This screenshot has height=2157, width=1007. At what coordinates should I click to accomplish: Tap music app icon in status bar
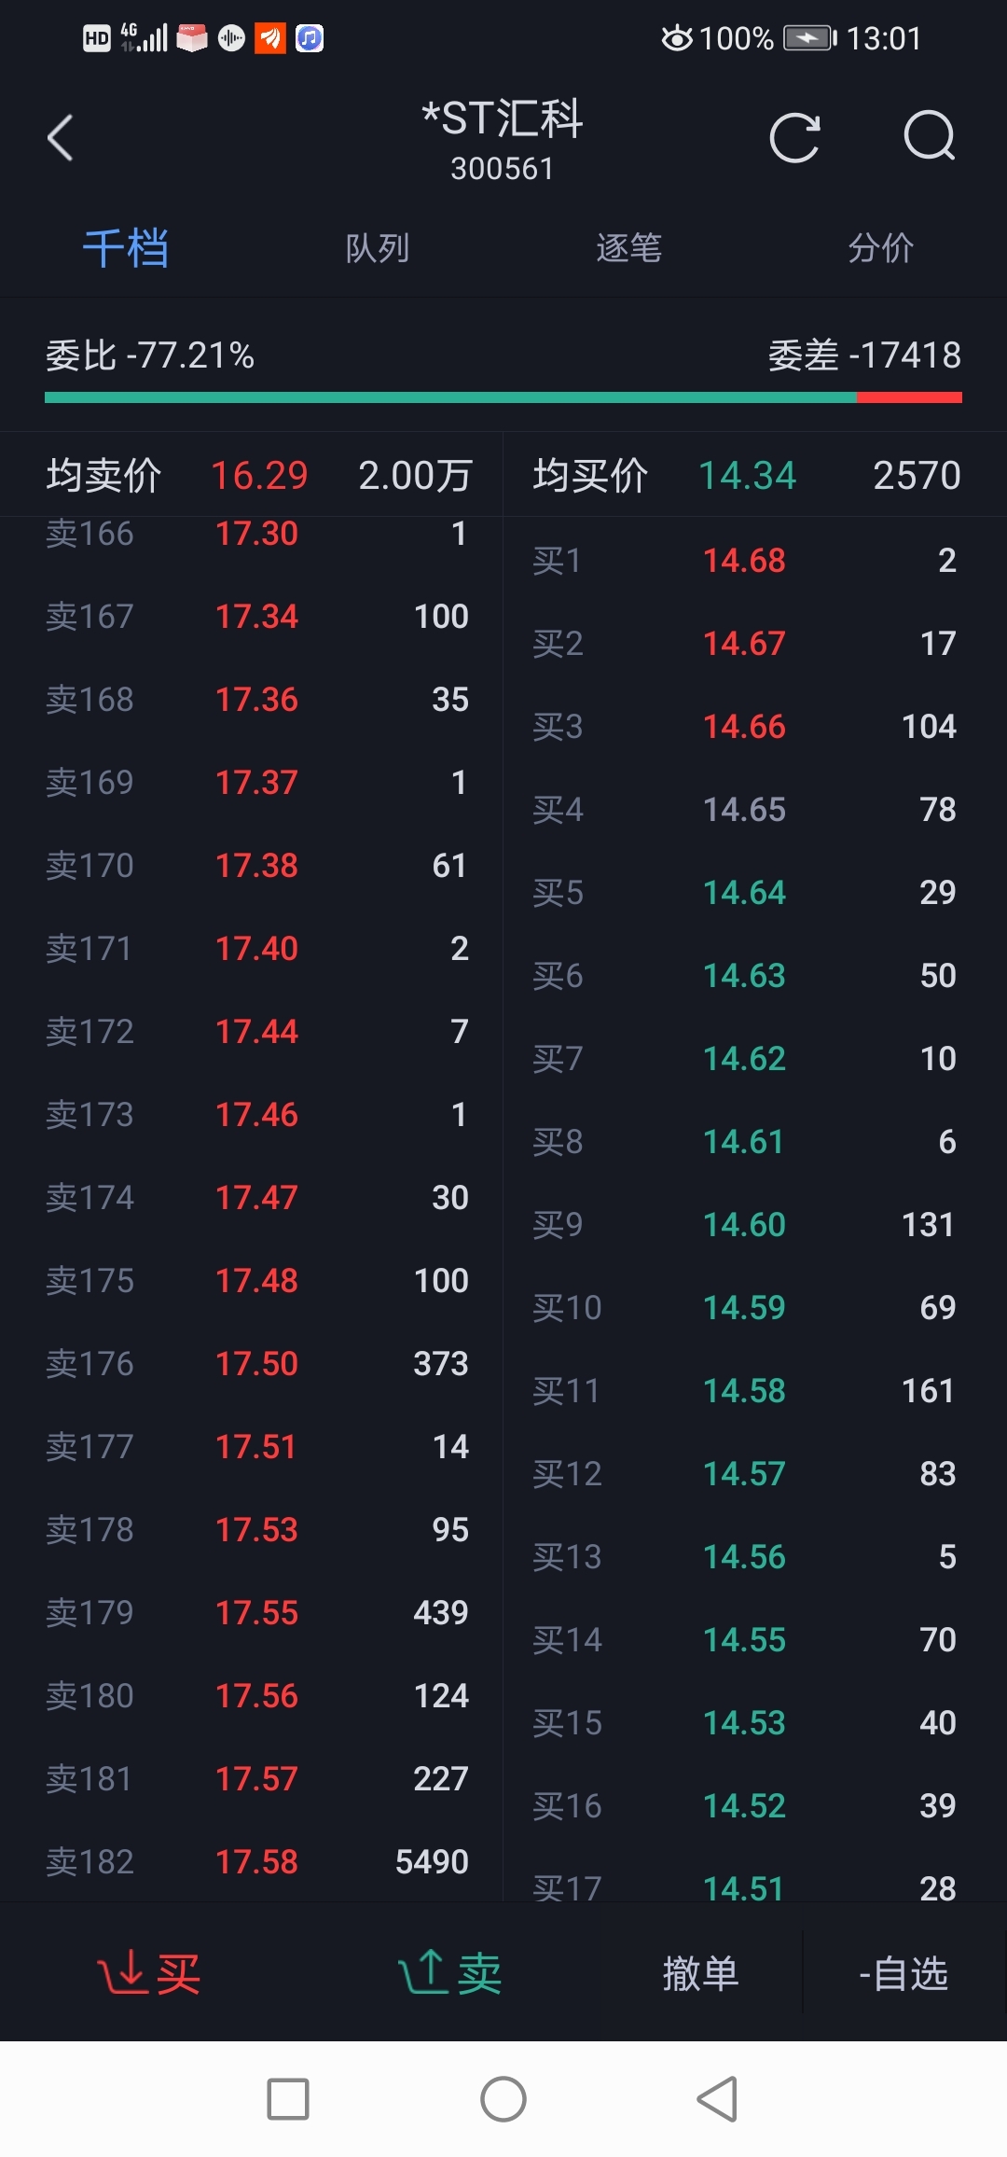[x=310, y=38]
